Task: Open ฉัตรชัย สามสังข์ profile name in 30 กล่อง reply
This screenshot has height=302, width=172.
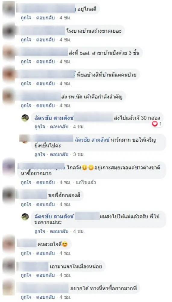Action: 54,118
